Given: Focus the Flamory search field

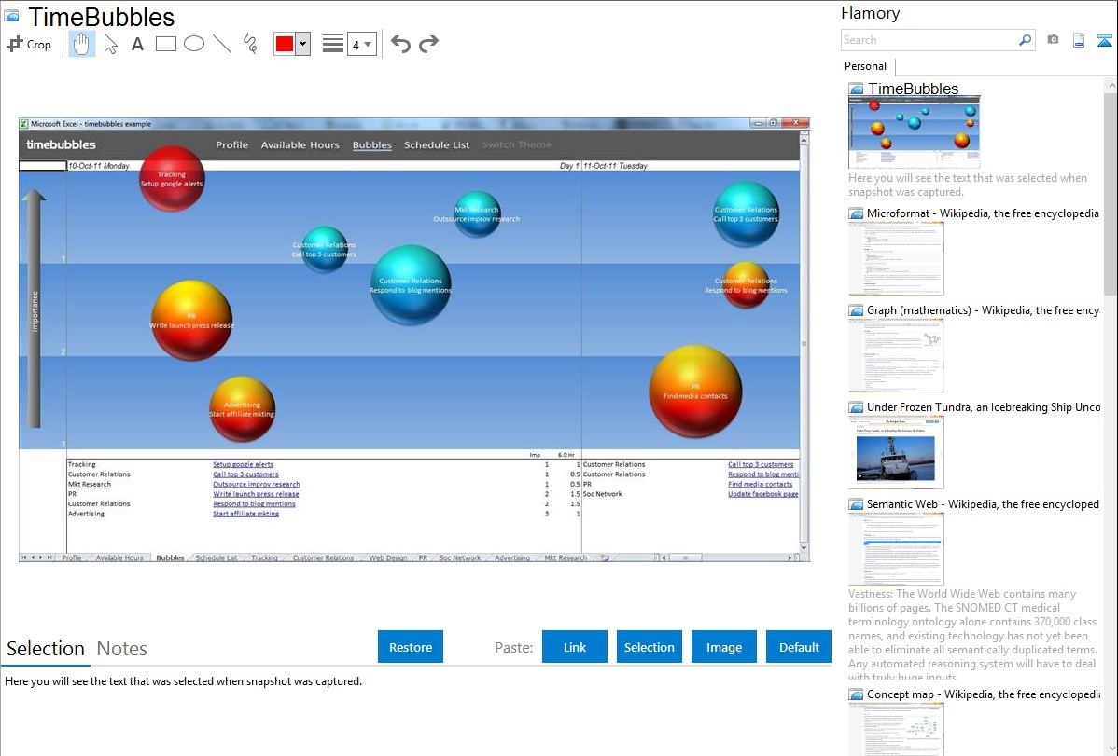Looking at the screenshot, I should [x=929, y=40].
